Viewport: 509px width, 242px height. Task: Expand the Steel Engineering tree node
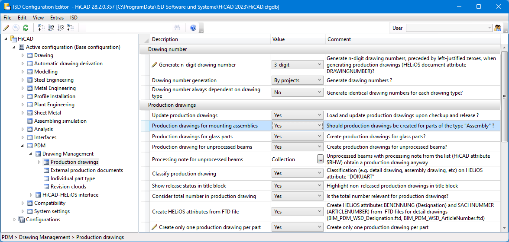[x=23, y=80]
